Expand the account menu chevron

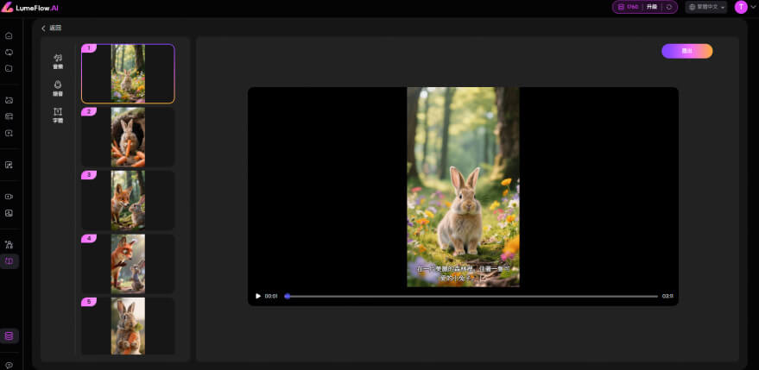(753, 7)
